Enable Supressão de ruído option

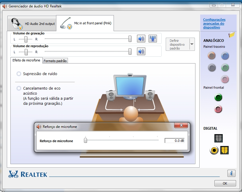(19, 74)
